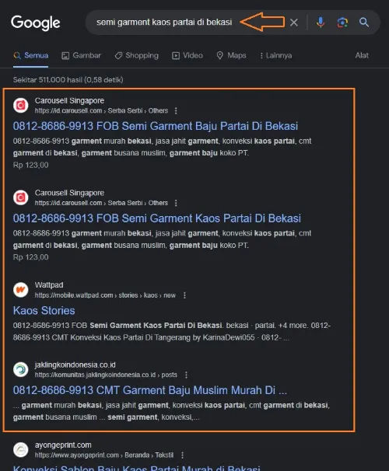Switch to the Maps tab

coord(231,55)
